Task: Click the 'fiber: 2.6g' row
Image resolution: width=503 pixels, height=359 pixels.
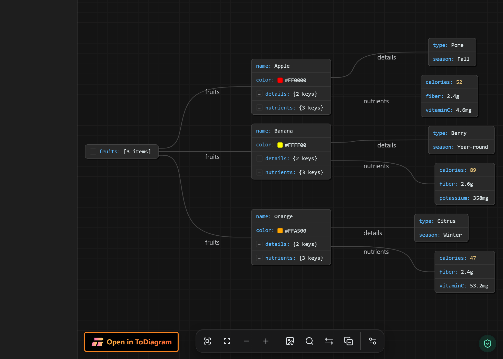Action: 465,184
